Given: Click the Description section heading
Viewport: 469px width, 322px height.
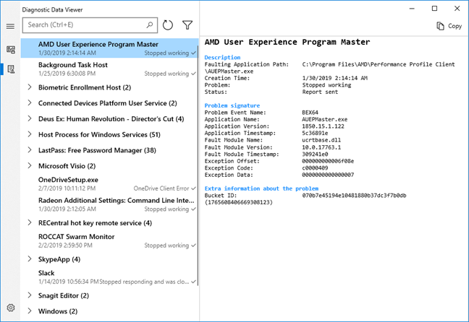Looking at the screenshot, I should [x=222, y=57].
